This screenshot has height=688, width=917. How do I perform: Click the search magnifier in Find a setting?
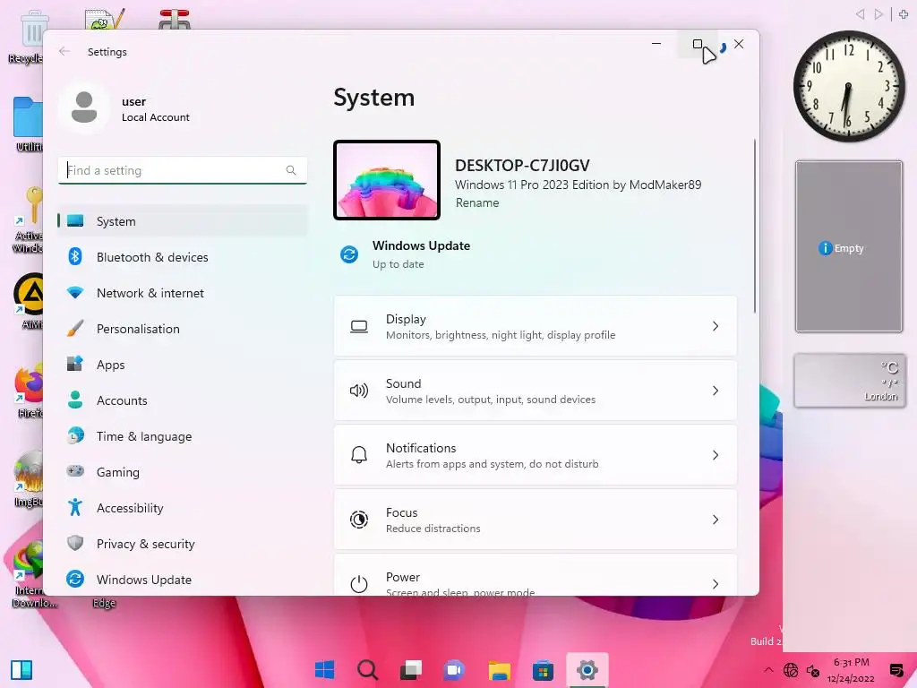(x=291, y=170)
